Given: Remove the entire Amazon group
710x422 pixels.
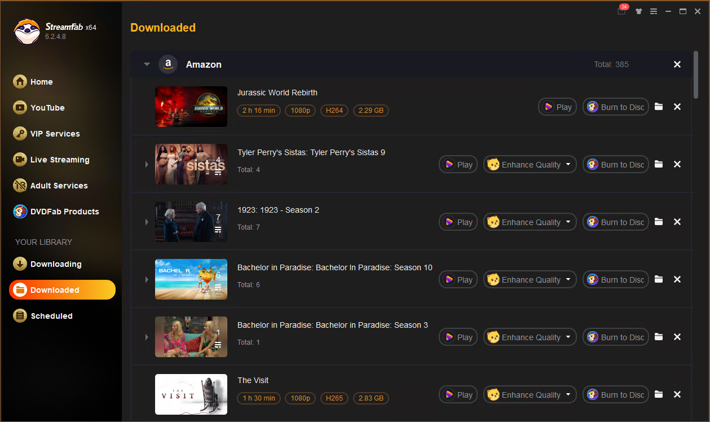Looking at the screenshot, I should click(677, 64).
